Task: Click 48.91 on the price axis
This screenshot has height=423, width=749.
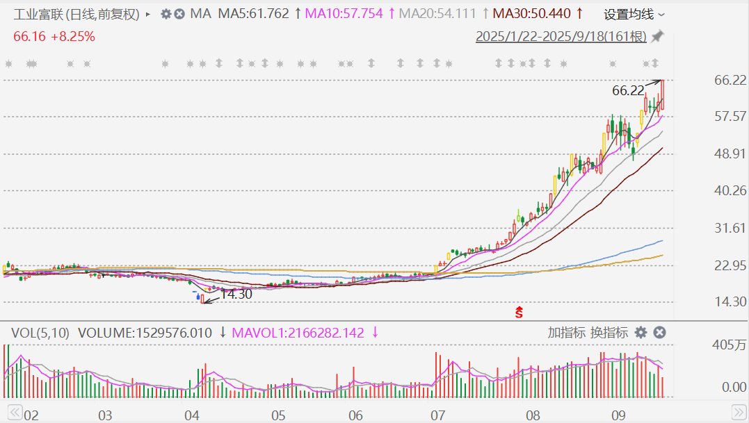Action: click(730, 154)
